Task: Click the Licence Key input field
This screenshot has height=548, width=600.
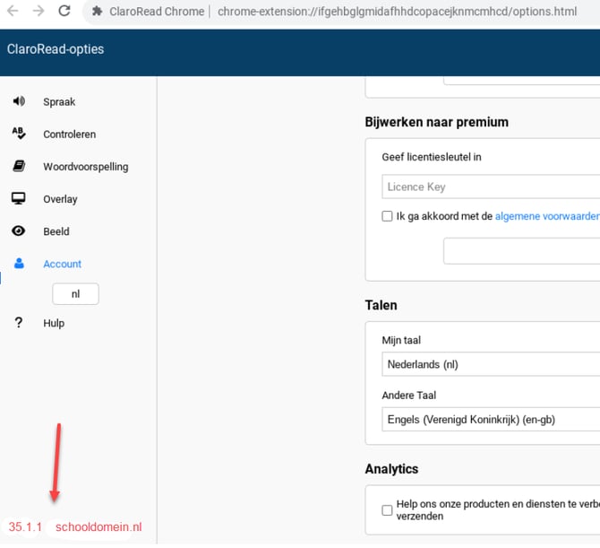Action: point(490,187)
